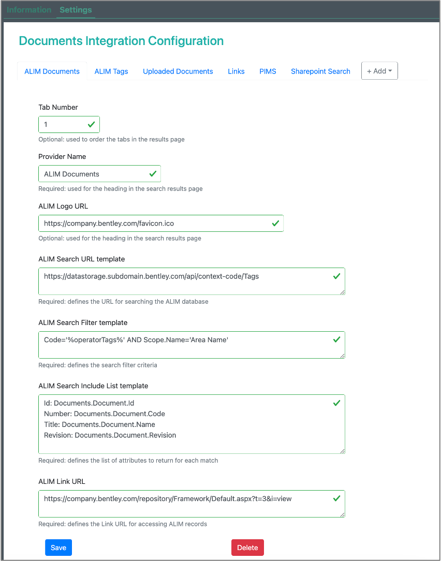Click the line 'Title: Documents.Document.Name'
The height and width of the screenshot is (561, 441).
99,425
